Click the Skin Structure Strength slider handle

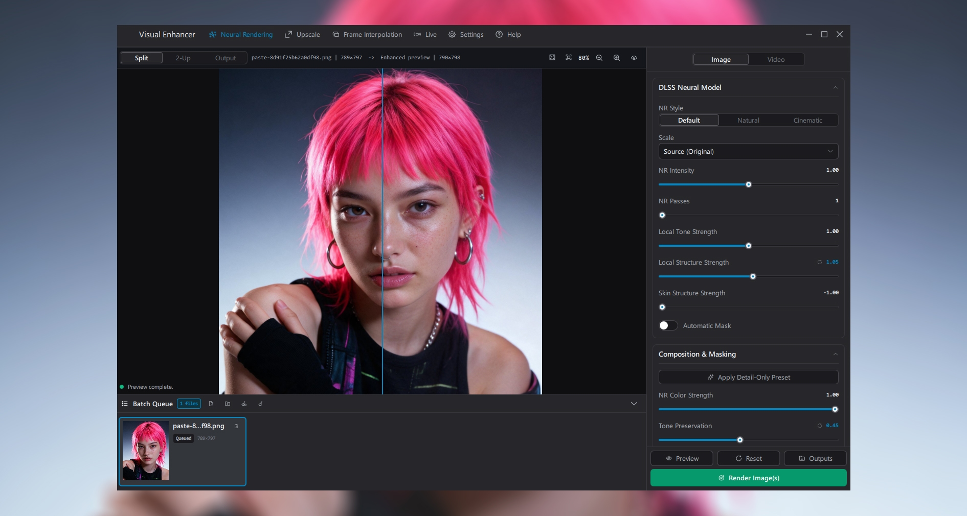(x=662, y=307)
